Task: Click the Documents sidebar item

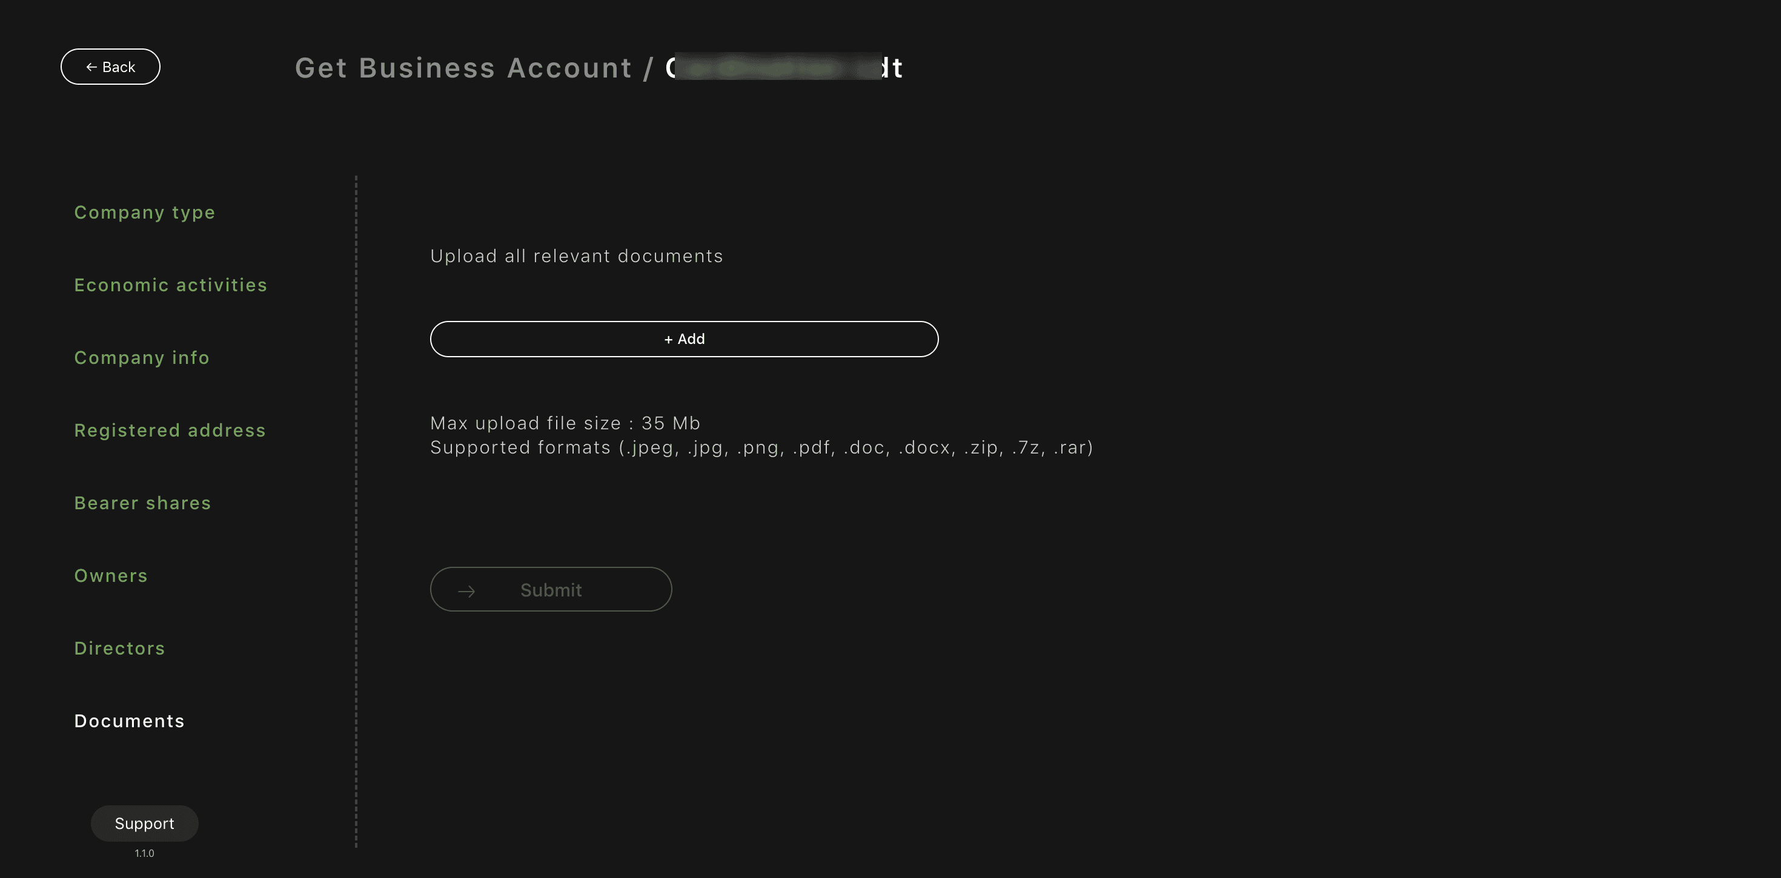Action: (x=129, y=721)
